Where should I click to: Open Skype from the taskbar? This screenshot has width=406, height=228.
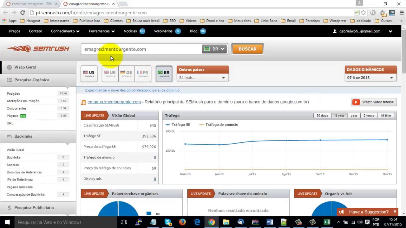pyautogui.click(x=168, y=222)
